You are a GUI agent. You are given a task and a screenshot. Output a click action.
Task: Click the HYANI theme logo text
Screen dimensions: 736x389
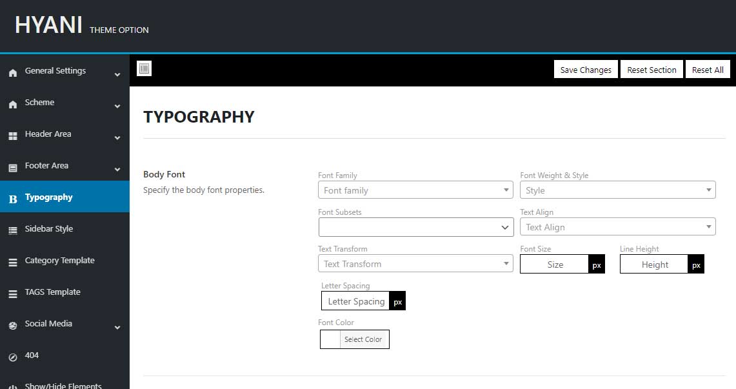click(x=49, y=25)
